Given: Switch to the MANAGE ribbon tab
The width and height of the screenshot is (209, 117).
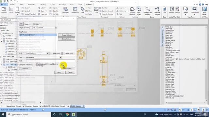Looking at the screenshot, I should pos(62,5).
